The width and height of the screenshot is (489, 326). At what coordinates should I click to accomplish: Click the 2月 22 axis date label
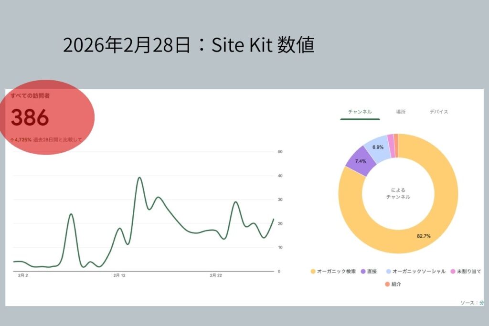[216, 275]
